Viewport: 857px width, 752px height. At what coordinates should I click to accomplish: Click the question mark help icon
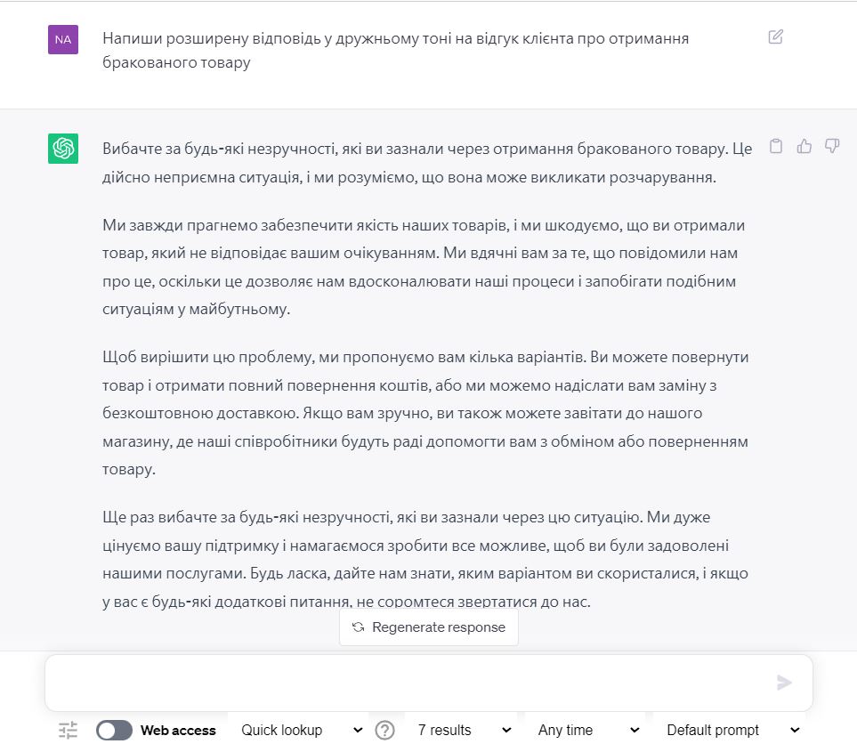pyautogui.click(x=384, y=731)
